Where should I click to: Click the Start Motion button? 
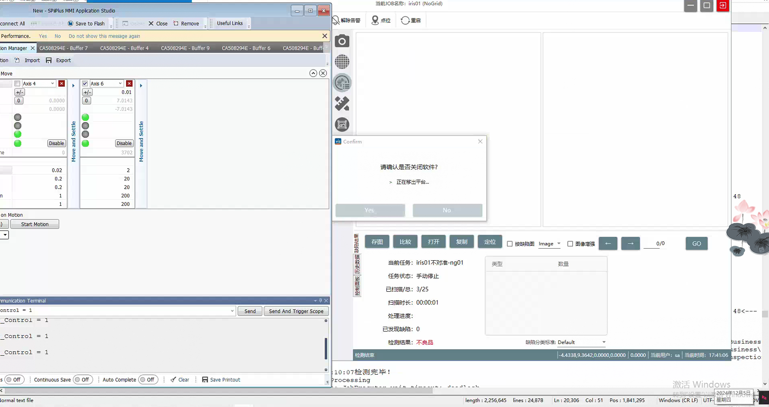[35, 224]
